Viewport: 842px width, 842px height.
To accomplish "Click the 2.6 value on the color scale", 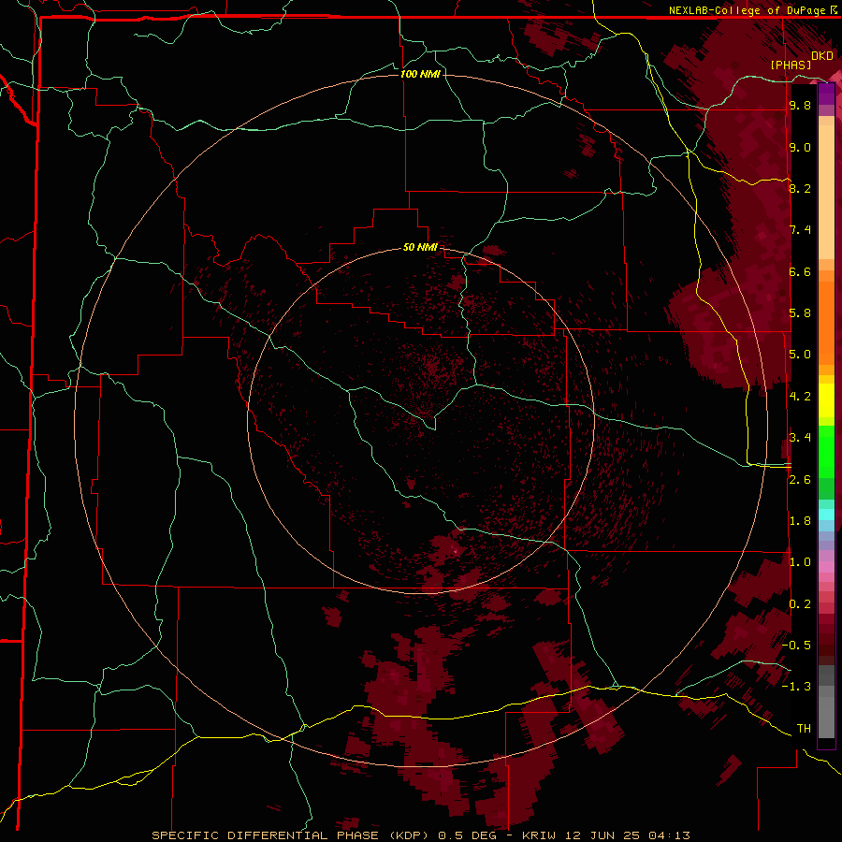I will pyautogui.click(x=800, y=480).
